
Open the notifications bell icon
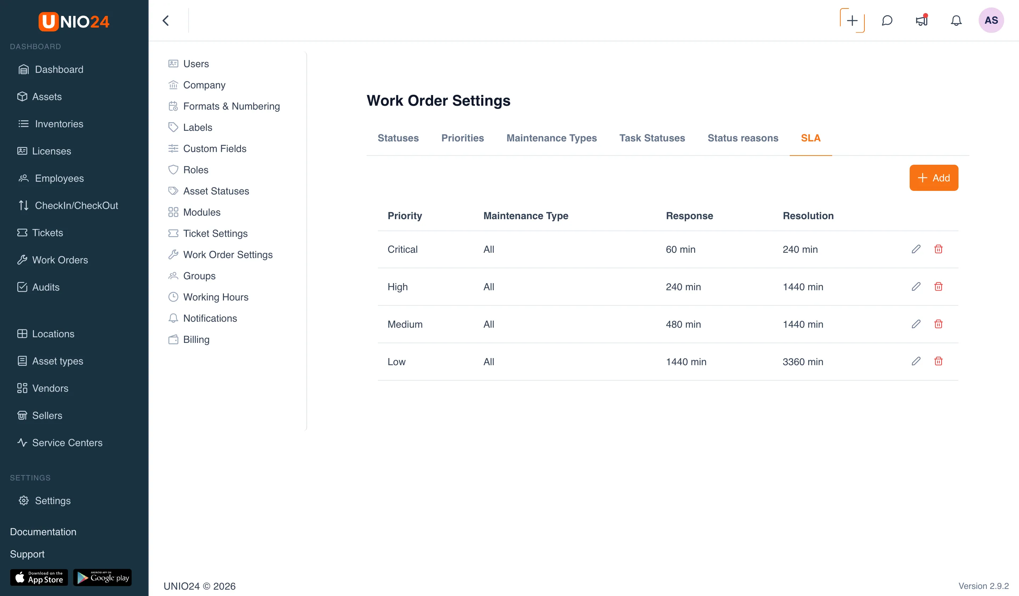point(956,21)
